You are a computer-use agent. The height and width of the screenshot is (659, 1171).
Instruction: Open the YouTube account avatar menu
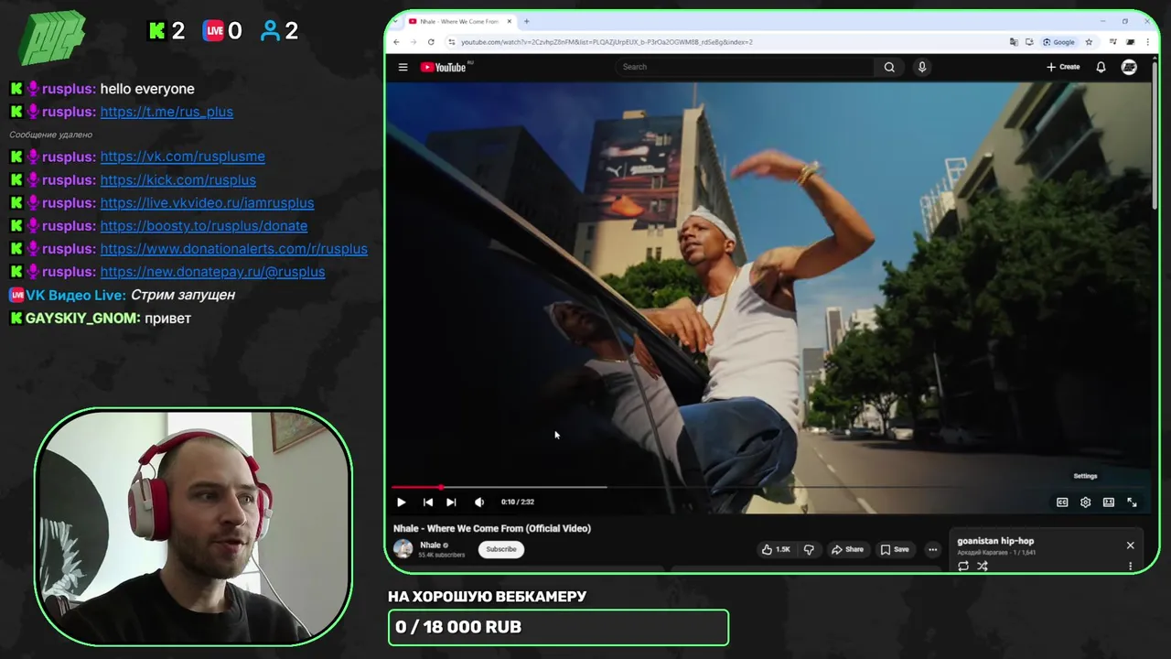(1129, 67)
